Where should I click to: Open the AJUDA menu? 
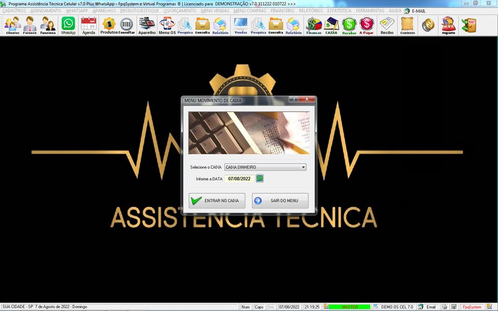[x=395, y=11]
